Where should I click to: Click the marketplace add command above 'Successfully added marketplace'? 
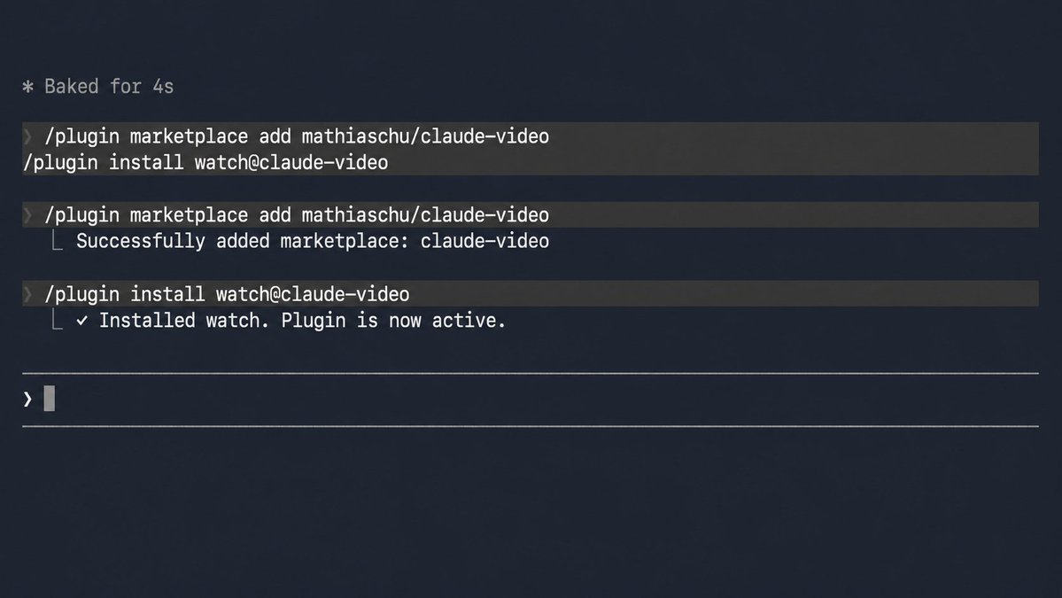click(531, 214)
